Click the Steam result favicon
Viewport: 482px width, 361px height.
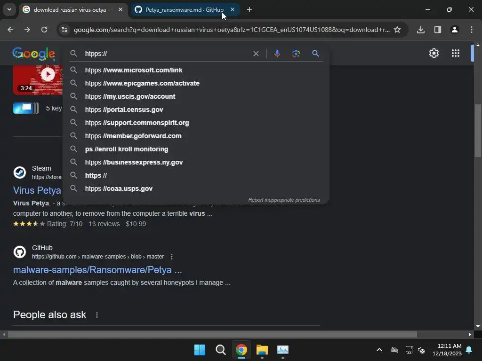[x=20, y=173]
